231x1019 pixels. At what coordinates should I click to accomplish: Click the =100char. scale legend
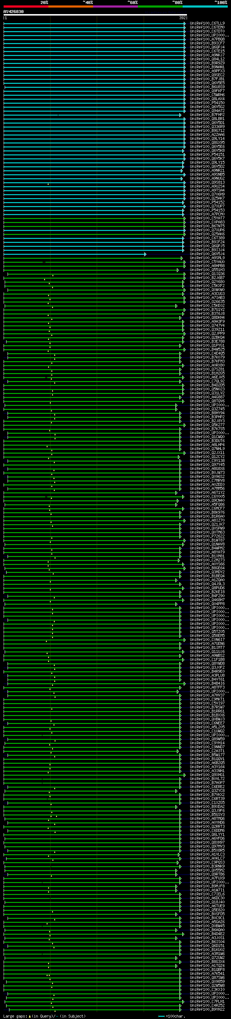(x=171, y=1016)
